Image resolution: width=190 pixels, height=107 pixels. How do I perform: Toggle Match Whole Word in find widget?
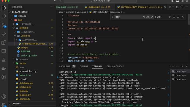[148, 17]
